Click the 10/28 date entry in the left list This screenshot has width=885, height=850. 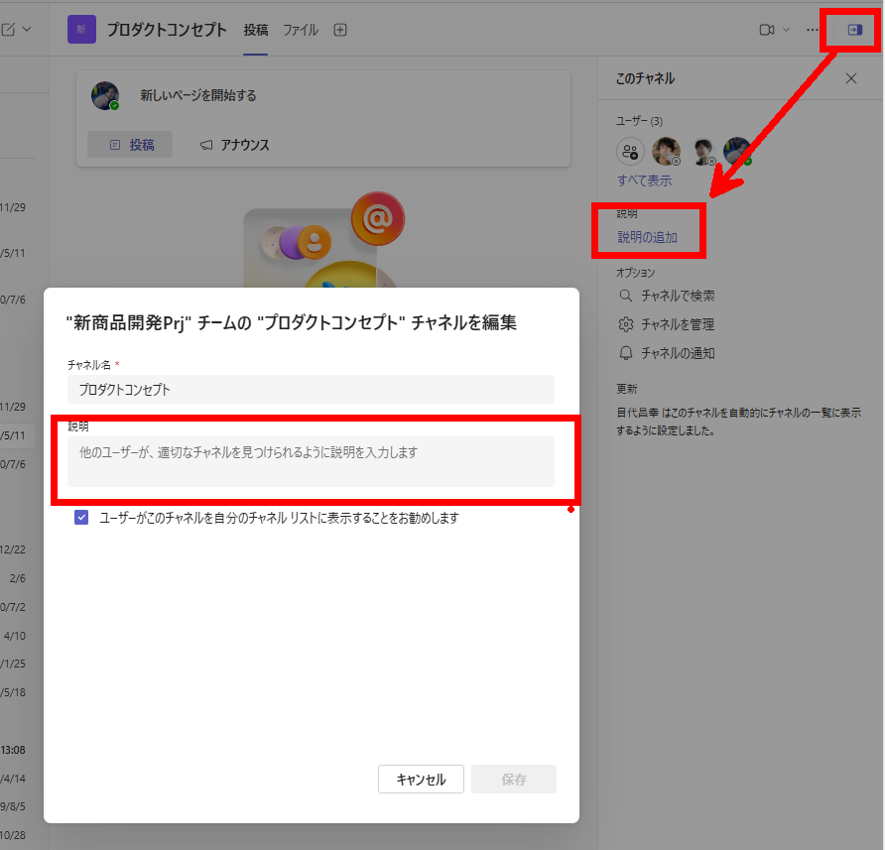click(x=13, y=835)
